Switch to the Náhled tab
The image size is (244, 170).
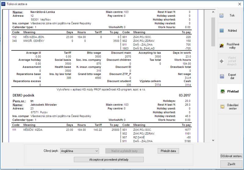click(230, 30)
